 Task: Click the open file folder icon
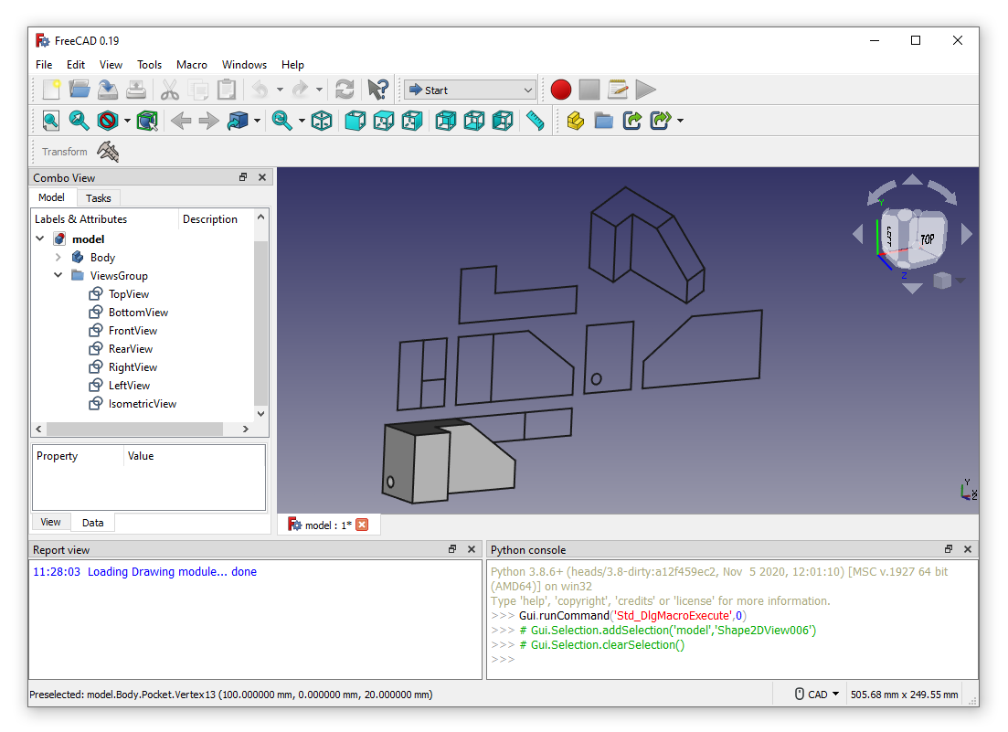[80, 90]
